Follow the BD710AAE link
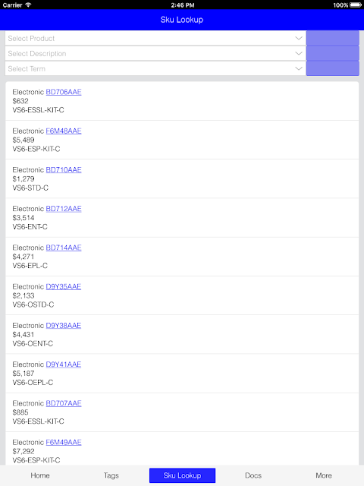The height and width of the screenshot is (486, 364). (64, 170)
